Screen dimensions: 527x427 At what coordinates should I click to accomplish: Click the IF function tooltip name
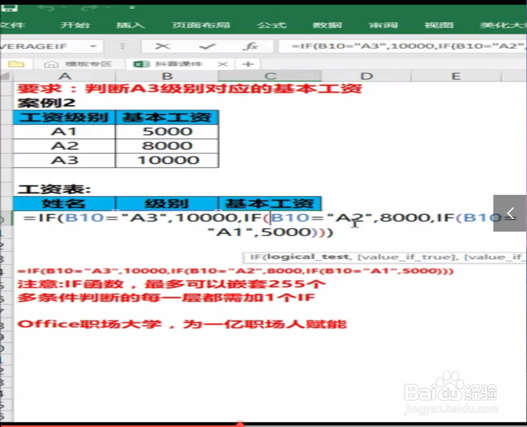(x=256, y=257)
